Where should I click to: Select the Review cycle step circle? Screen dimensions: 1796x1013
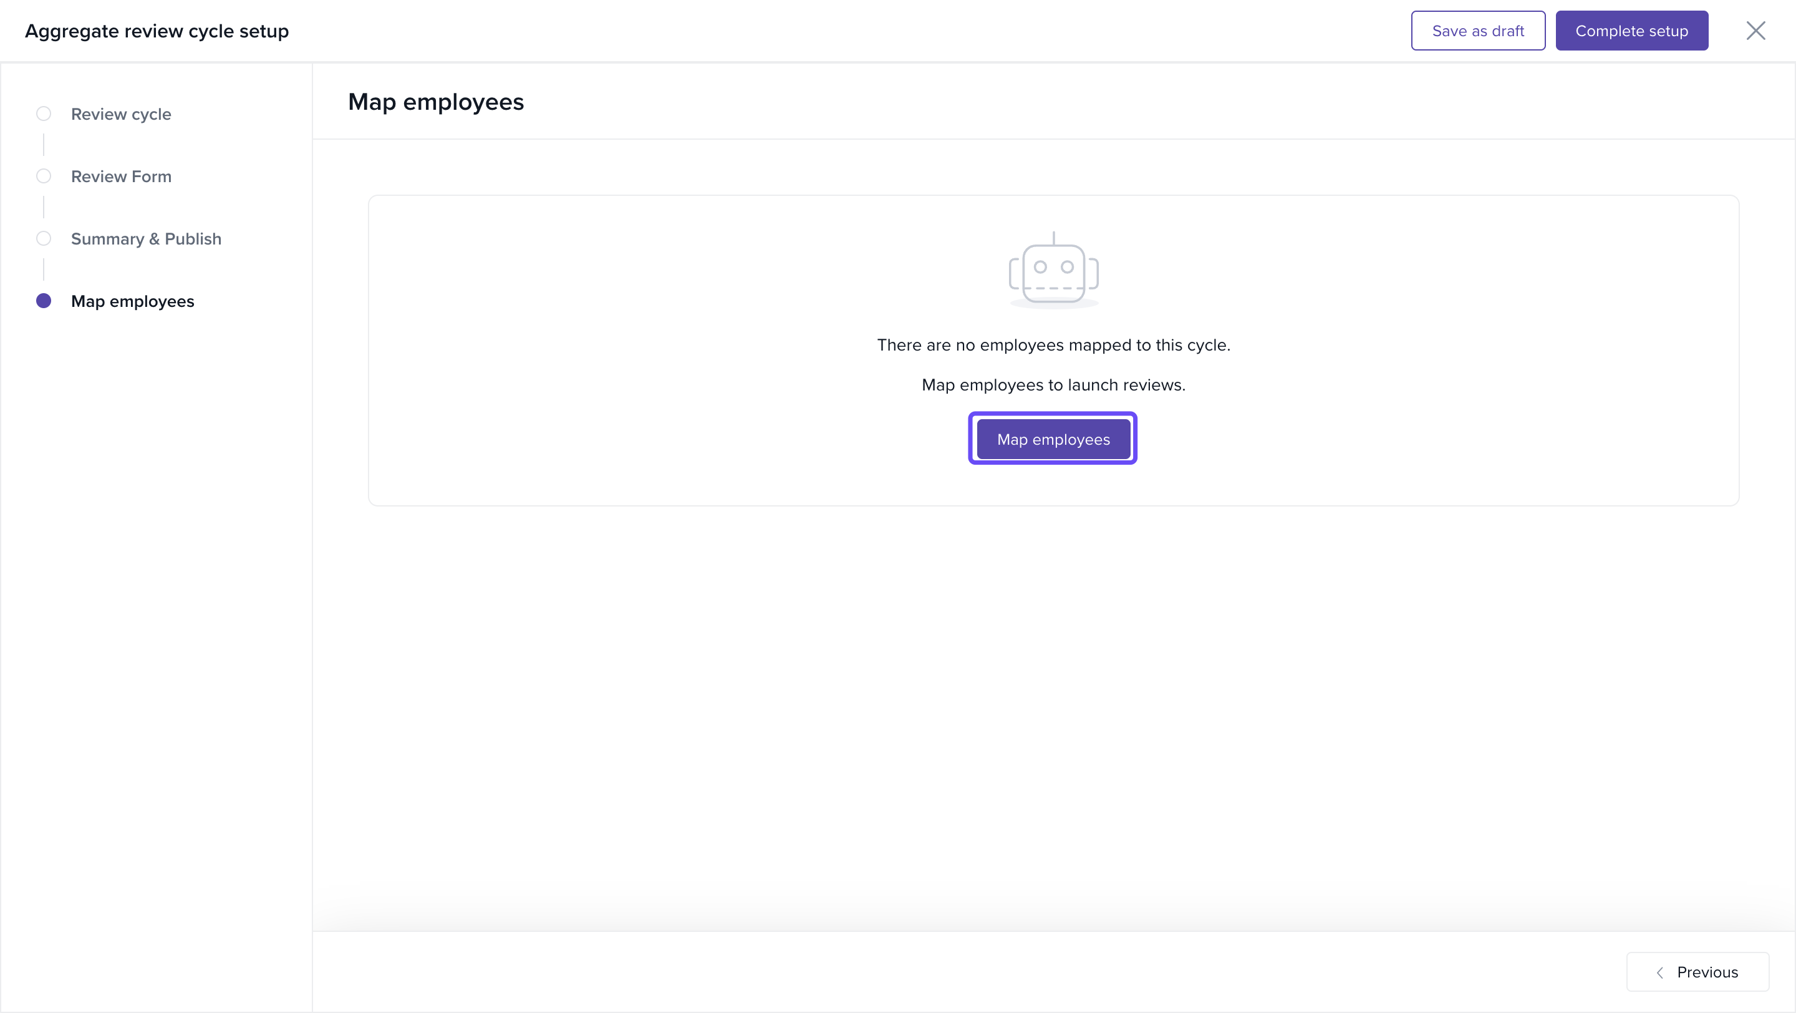pos(43,114)
